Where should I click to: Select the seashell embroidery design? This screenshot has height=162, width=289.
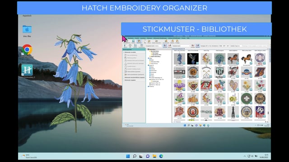click(x=233, y=85)
